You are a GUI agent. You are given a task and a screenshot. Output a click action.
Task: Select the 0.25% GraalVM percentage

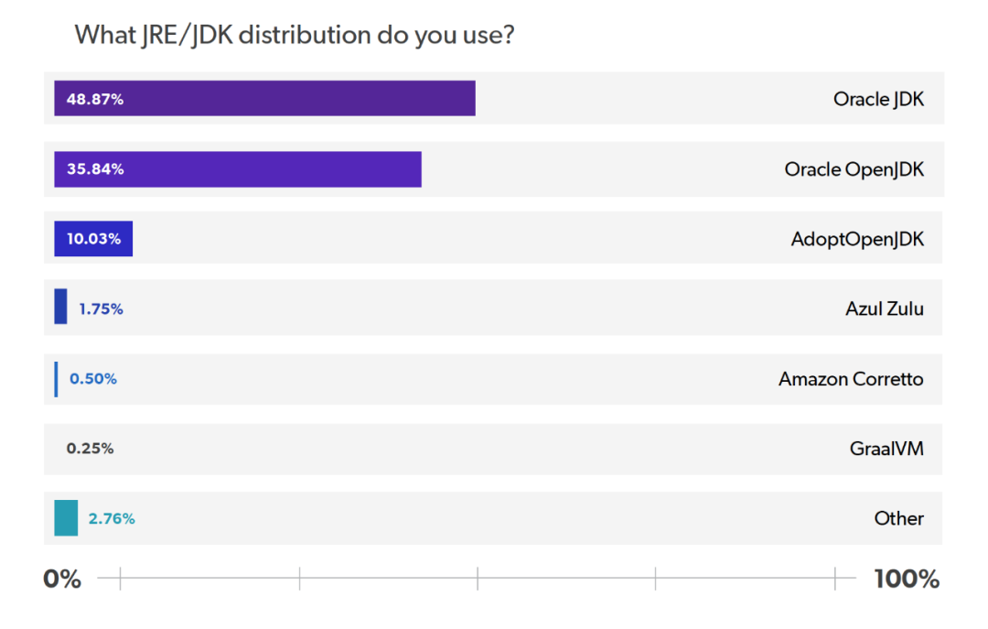[x=90, y=449]
